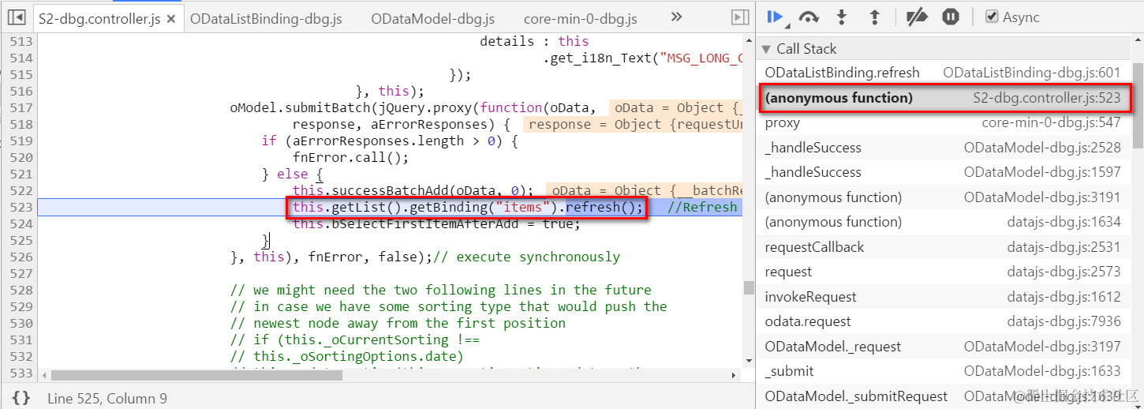The image size is (1144, 409).
Task: Open the ODataModel-dbg.js tab
Action: click(432, 18)
